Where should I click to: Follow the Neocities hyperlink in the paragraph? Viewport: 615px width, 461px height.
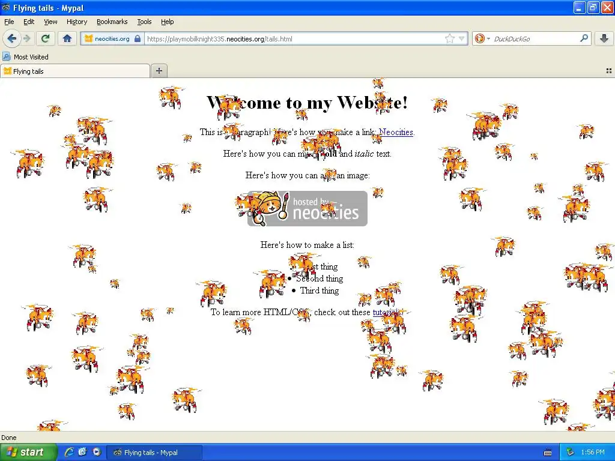click(x=396, y=132)
